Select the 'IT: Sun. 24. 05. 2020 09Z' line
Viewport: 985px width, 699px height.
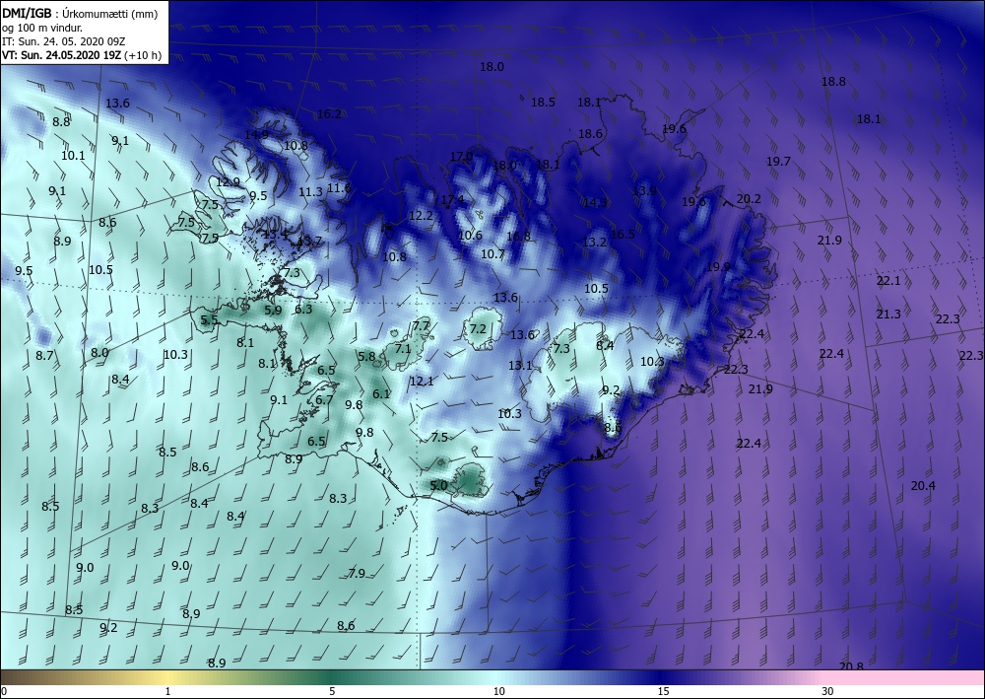click(63, 41)
